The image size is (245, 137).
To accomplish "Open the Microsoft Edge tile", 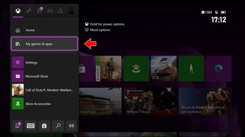I will pos(219,68).
